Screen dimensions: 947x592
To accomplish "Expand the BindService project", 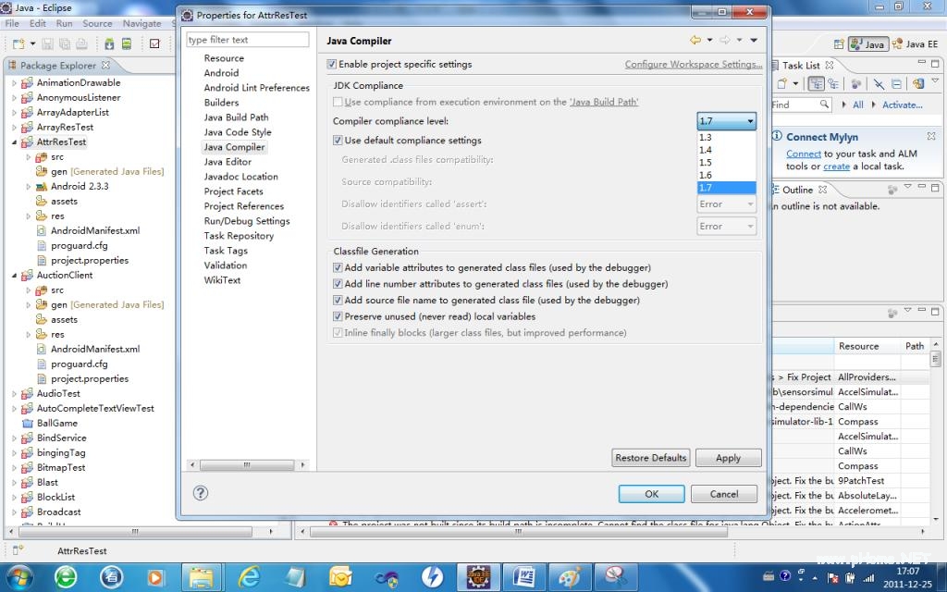I will (x=14, y=438).
